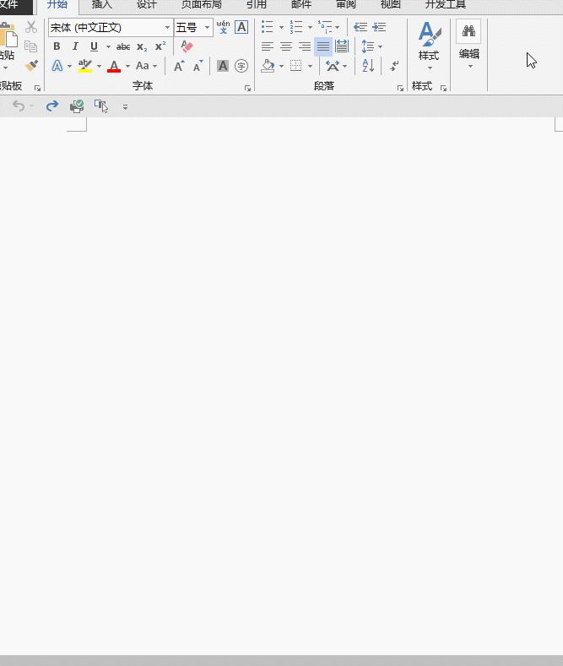The image size is (563, 666).
Task: Toggle Bold formatting
Action: point(57,46)
